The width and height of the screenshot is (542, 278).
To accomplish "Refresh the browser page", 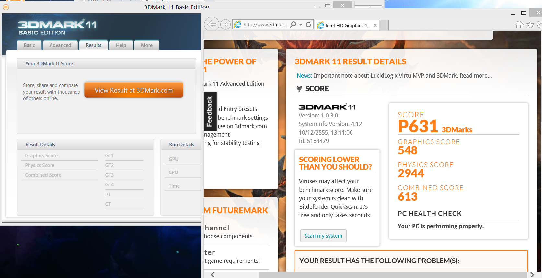I will click(308, 24).
